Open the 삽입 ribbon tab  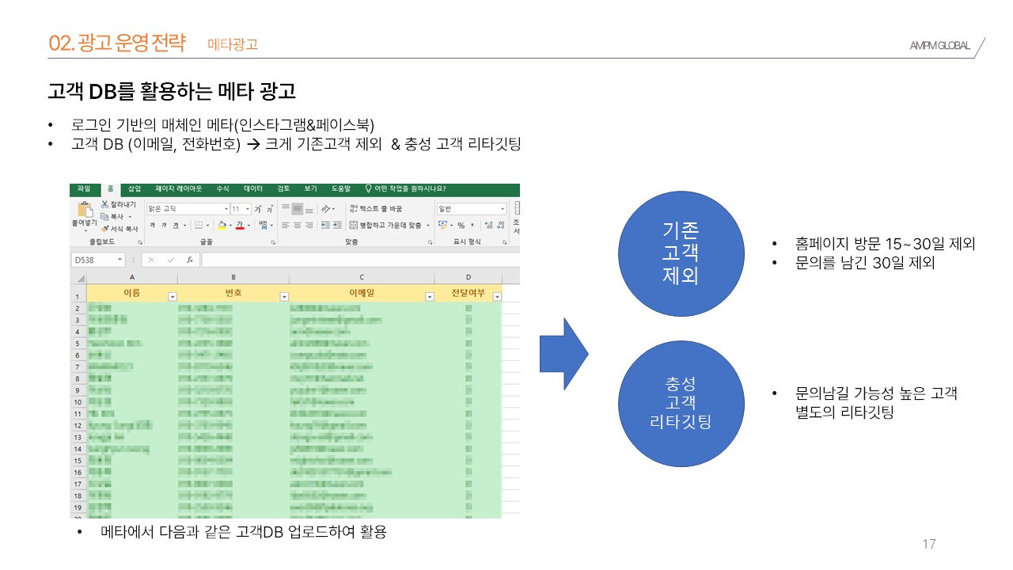(135, 189)
